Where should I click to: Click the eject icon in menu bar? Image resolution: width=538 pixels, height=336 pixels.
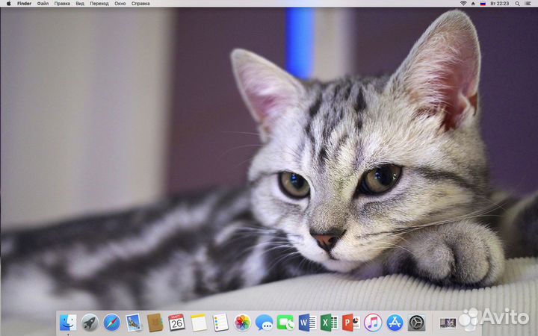pyautogui.click(x=473, y=4)
